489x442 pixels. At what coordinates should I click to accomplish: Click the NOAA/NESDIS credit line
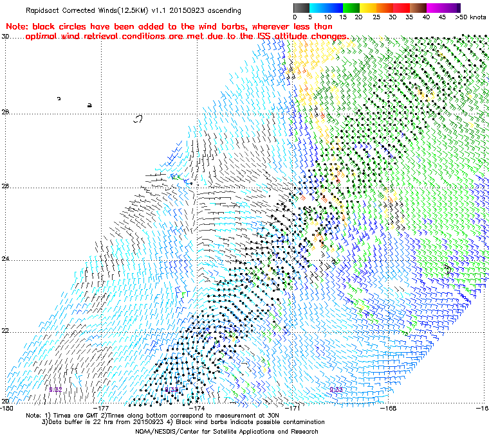point(226,432)
